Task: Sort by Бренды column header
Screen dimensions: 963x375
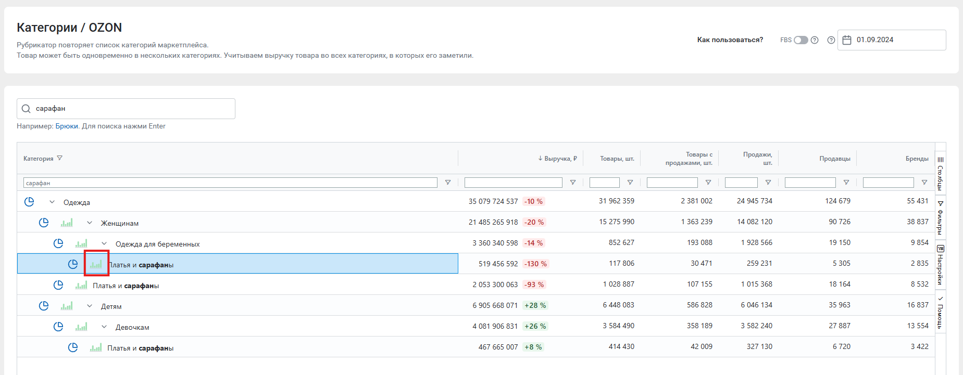Action: click(917, 159)
